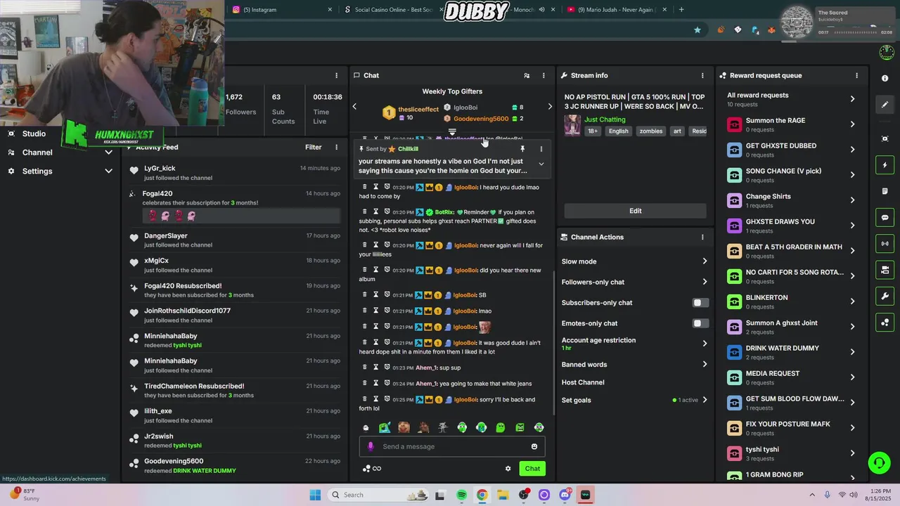Expand the pinned message chevron

click(541, 164)
